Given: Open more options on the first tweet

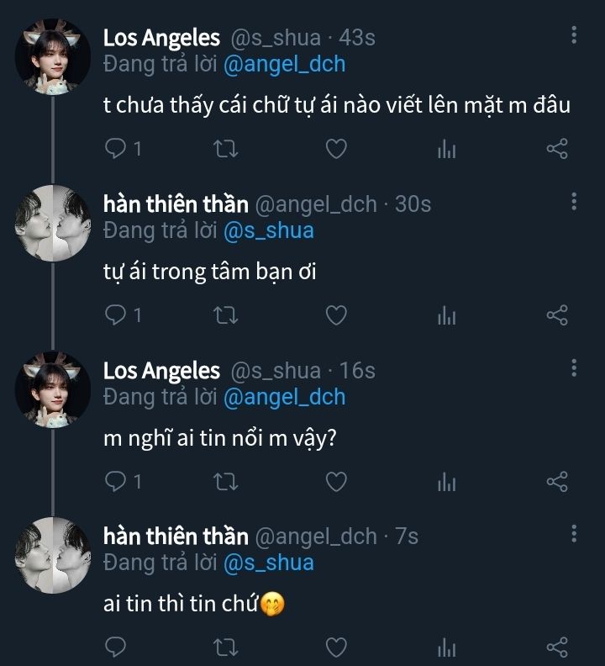Looking at the screenshot, I should 574,34.
